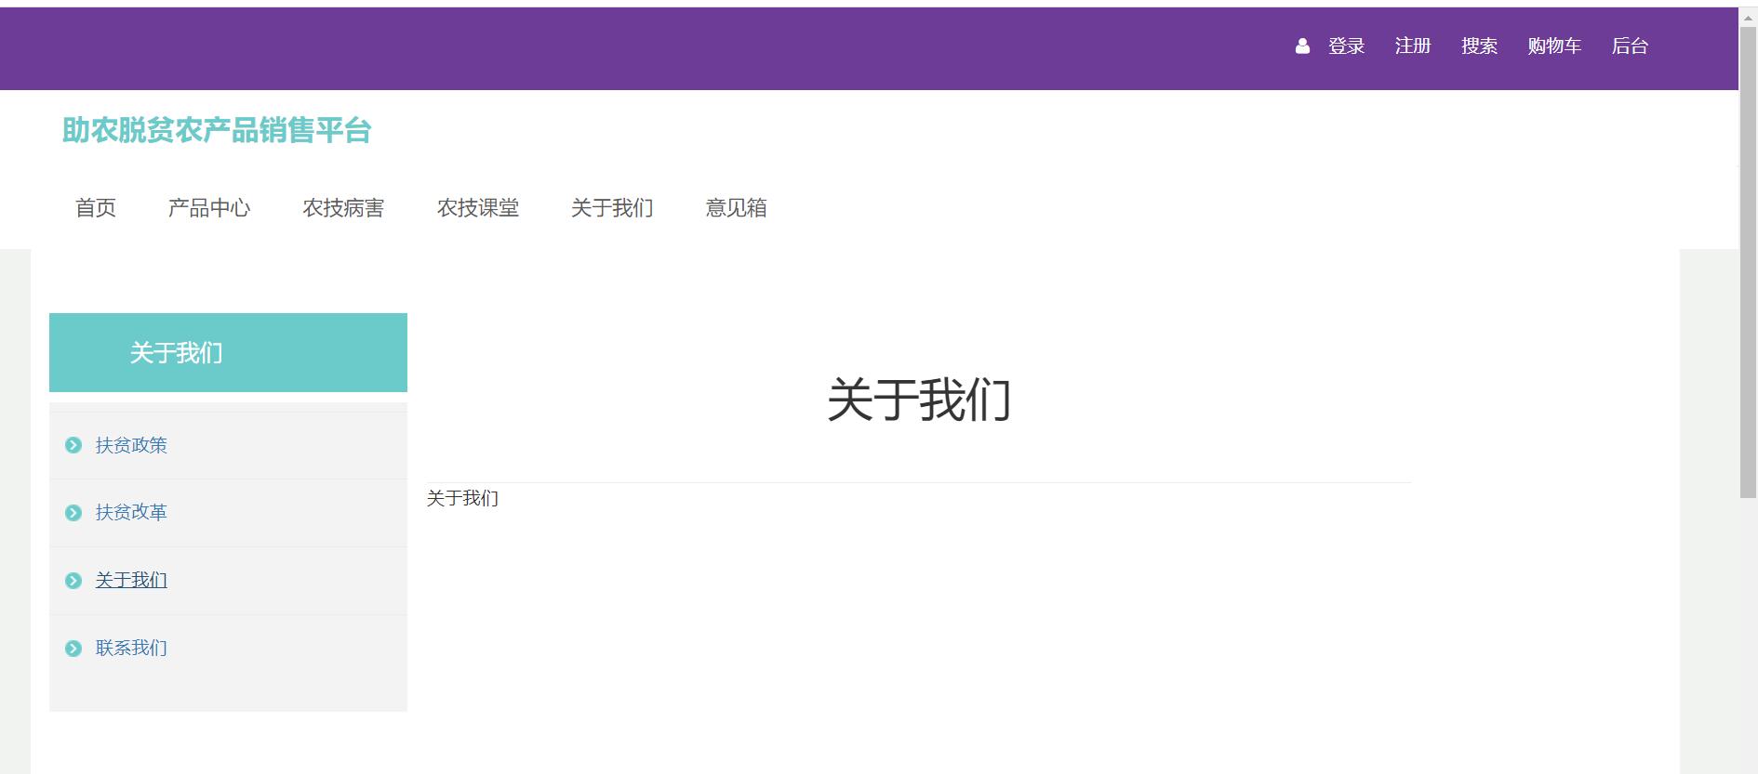Screen dimensions: 1758x774
Task: Click the 关于我们 body text below the divider
Action: pos(462,499)
